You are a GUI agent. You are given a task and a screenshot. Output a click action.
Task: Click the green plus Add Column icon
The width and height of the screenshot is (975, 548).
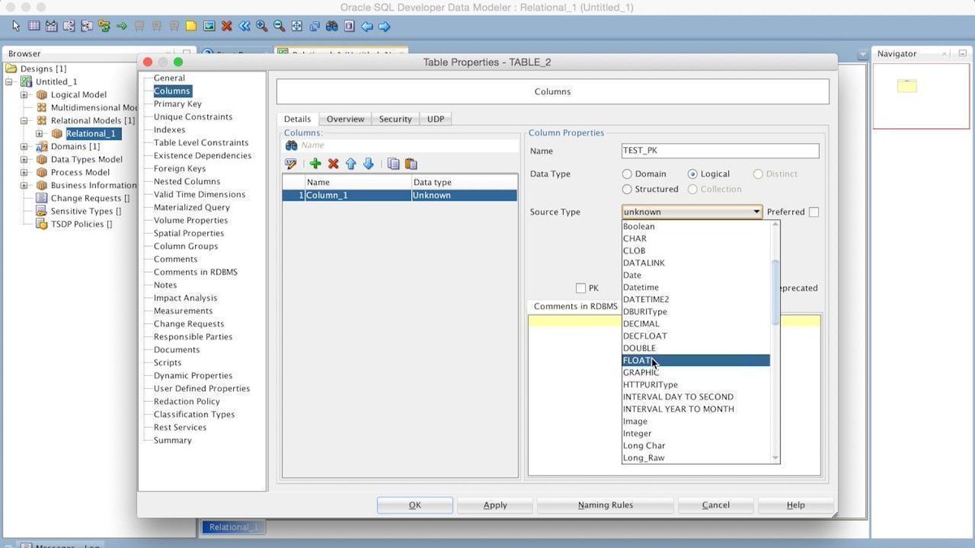tap(315, 164)
